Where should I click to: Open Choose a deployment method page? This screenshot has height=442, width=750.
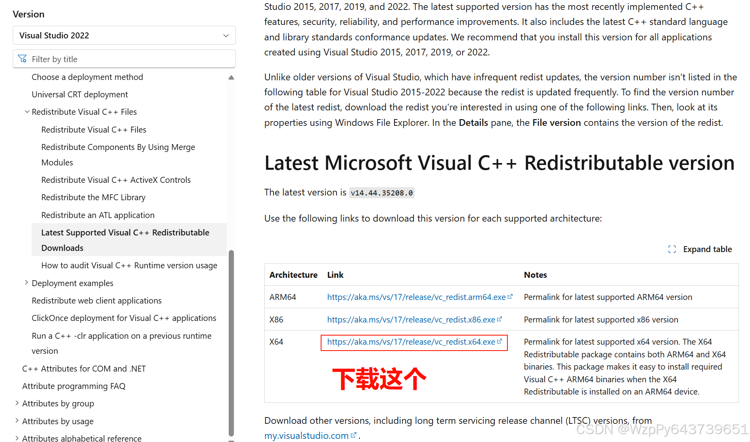87,77
